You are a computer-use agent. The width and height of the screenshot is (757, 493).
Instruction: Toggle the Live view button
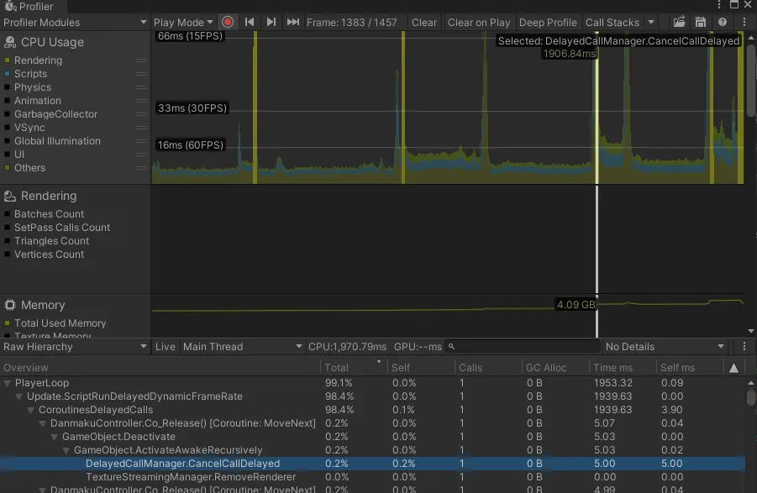pyautogui.click(x=166, y=347)
